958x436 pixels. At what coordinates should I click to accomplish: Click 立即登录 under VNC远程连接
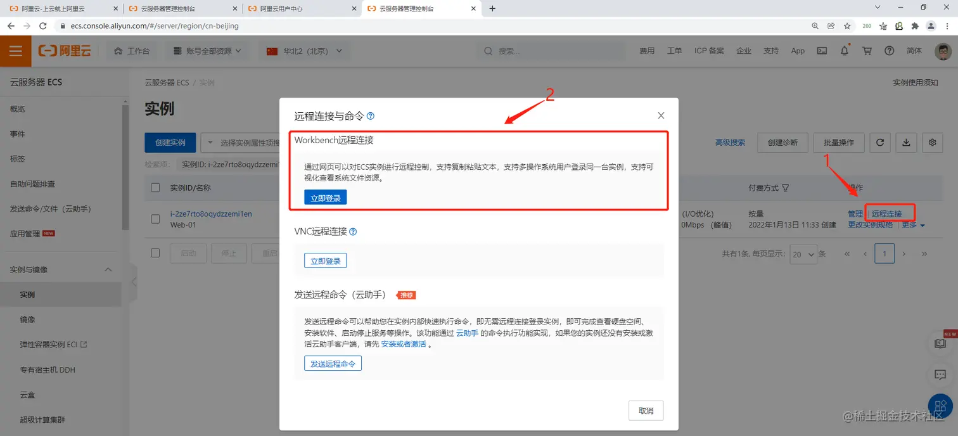tap(326, 260)
